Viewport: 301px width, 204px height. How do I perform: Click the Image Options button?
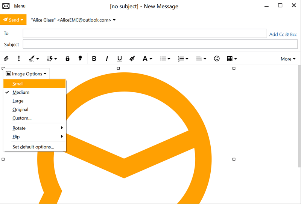(x=26, y=73)
